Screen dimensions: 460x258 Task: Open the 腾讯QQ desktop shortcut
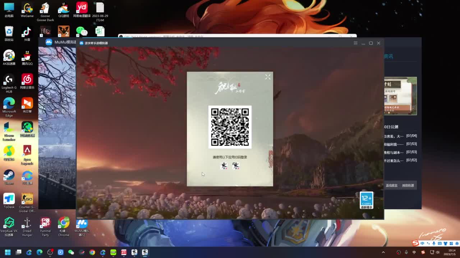pos(27,58)
